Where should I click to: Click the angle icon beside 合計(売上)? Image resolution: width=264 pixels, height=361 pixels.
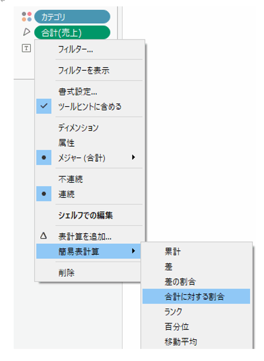click(27, 32)
